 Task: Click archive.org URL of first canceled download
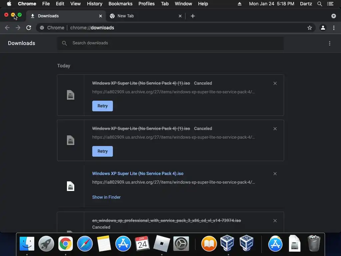[173, 92]
